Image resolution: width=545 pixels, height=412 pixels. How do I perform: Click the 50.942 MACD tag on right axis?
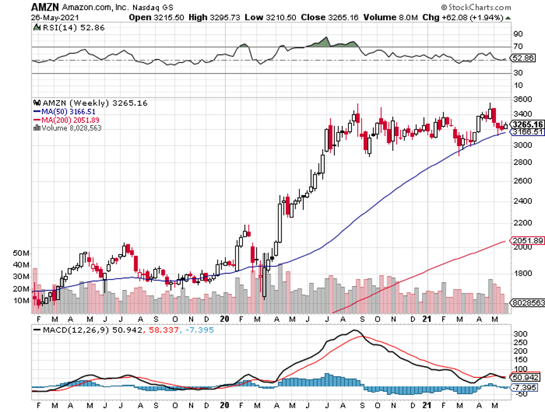tap(525, 377)
